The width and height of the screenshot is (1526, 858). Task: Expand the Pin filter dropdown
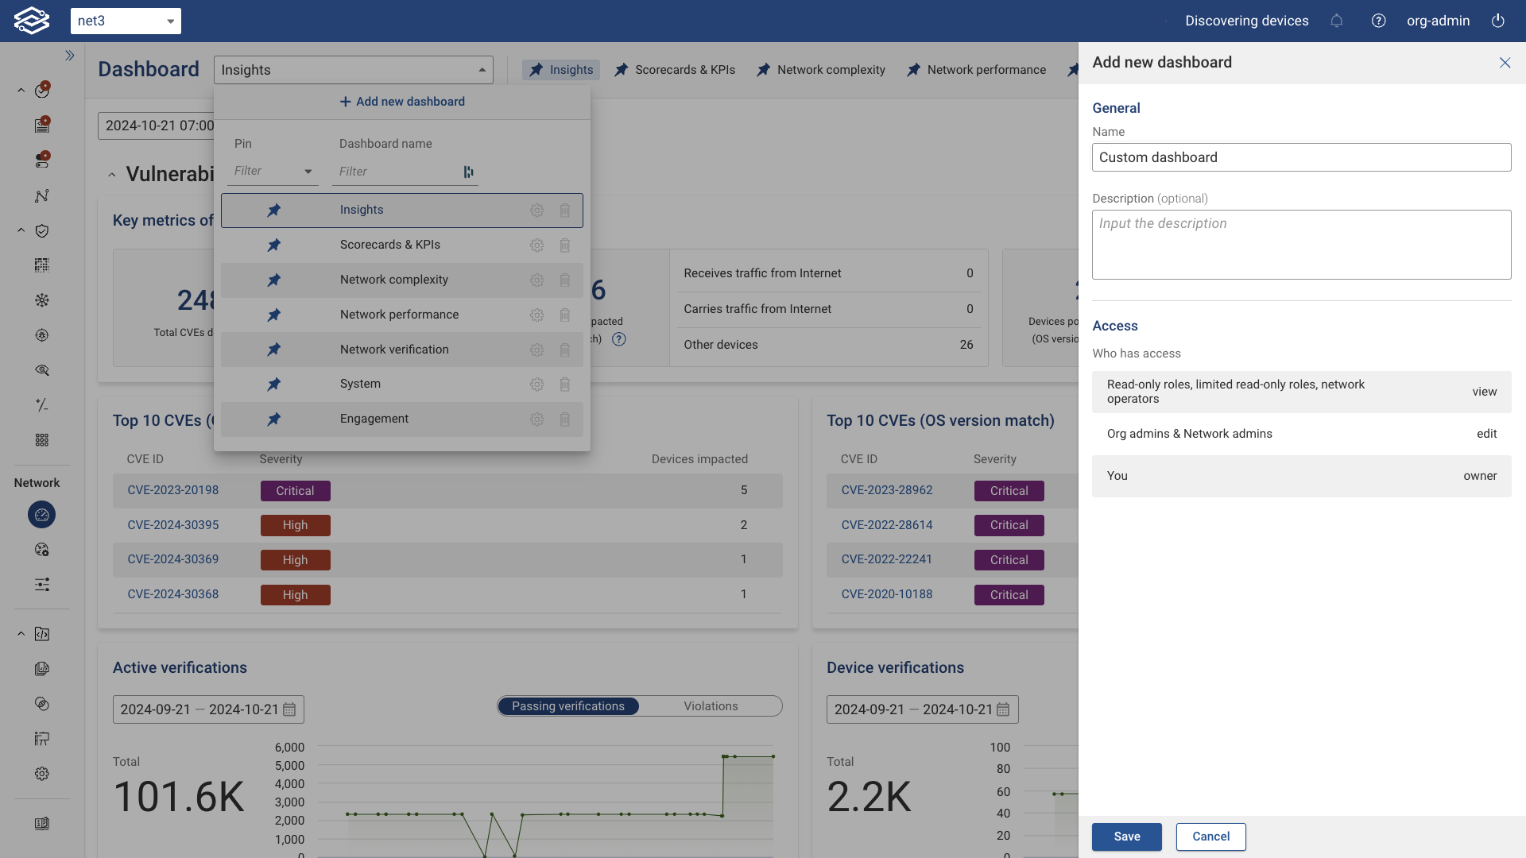click(x=308, y=171)
